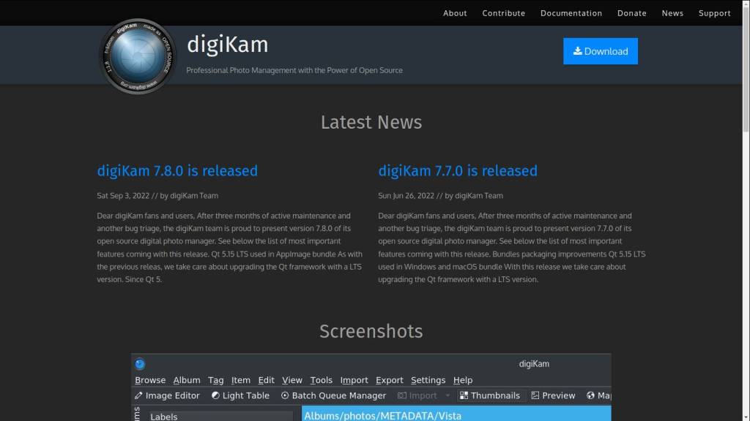Open the Tag menu in screenshot
The width and height of the screenshot is (750, 421).
point(216,380)
